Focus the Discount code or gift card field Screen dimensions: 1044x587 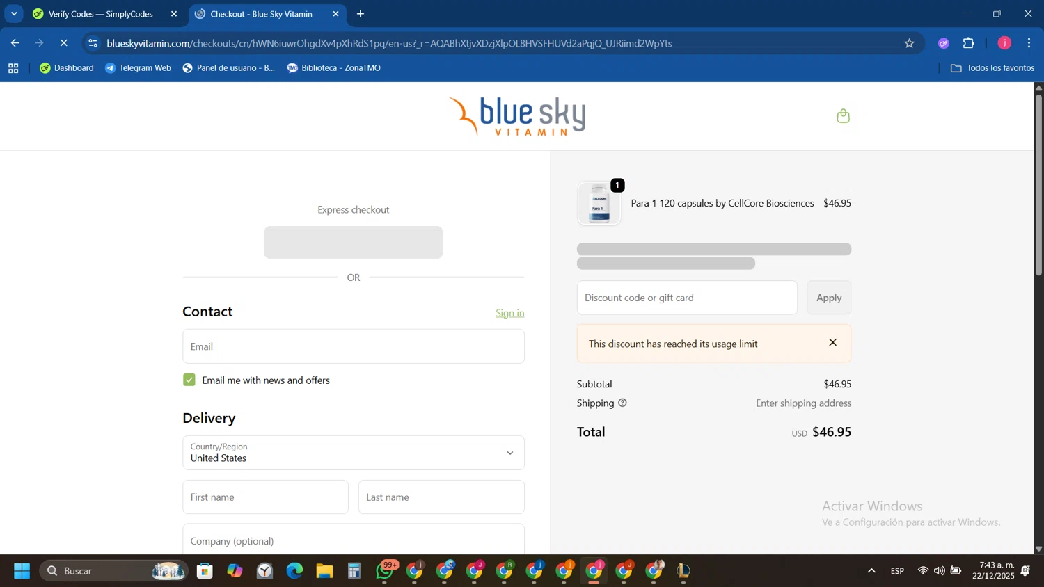tap(687, 298)
